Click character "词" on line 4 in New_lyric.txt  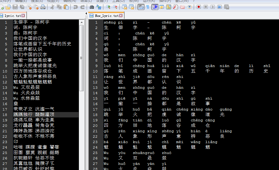coord(106,38)
